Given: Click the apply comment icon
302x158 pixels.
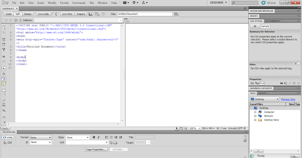Looking at the screenshot, I should point(4,91).
